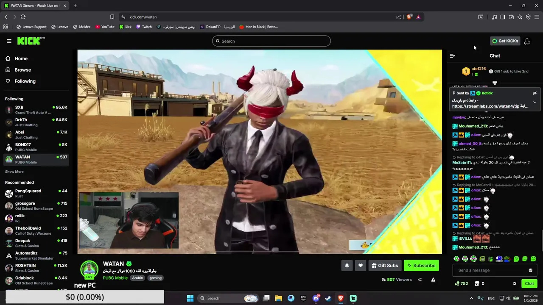
Task: Open rellik recommended channel
Action: coord(36,218)
